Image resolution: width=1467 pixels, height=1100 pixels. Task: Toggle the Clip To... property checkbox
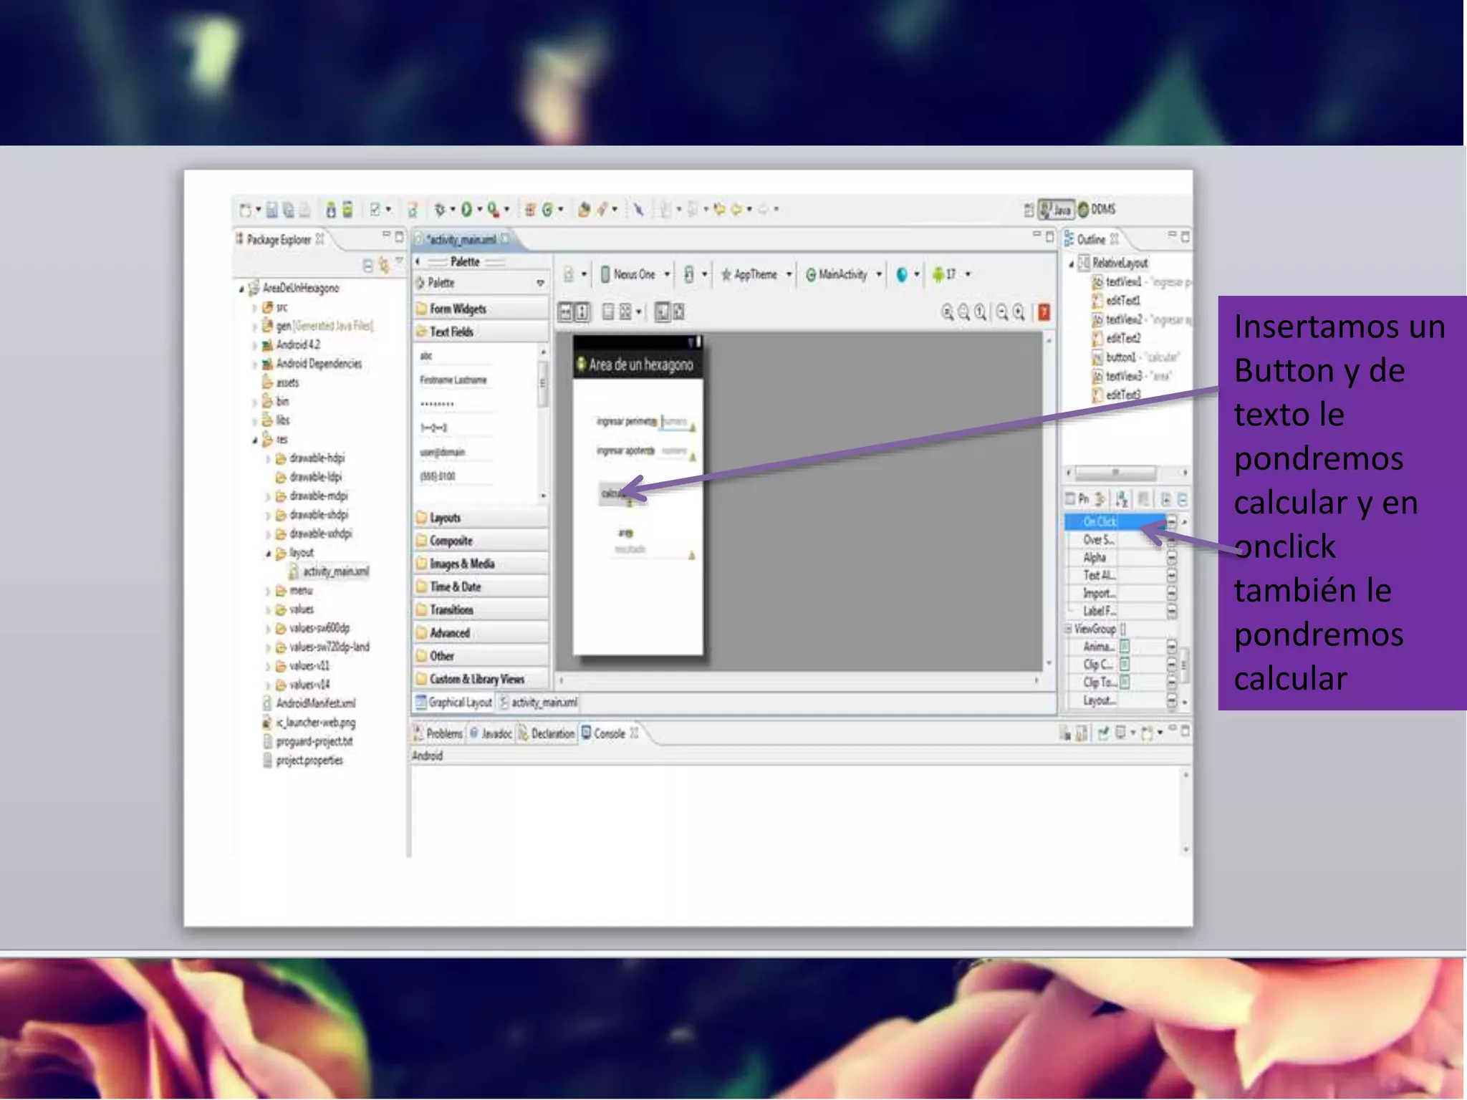pyautogui.click(x=1125, y=682)
